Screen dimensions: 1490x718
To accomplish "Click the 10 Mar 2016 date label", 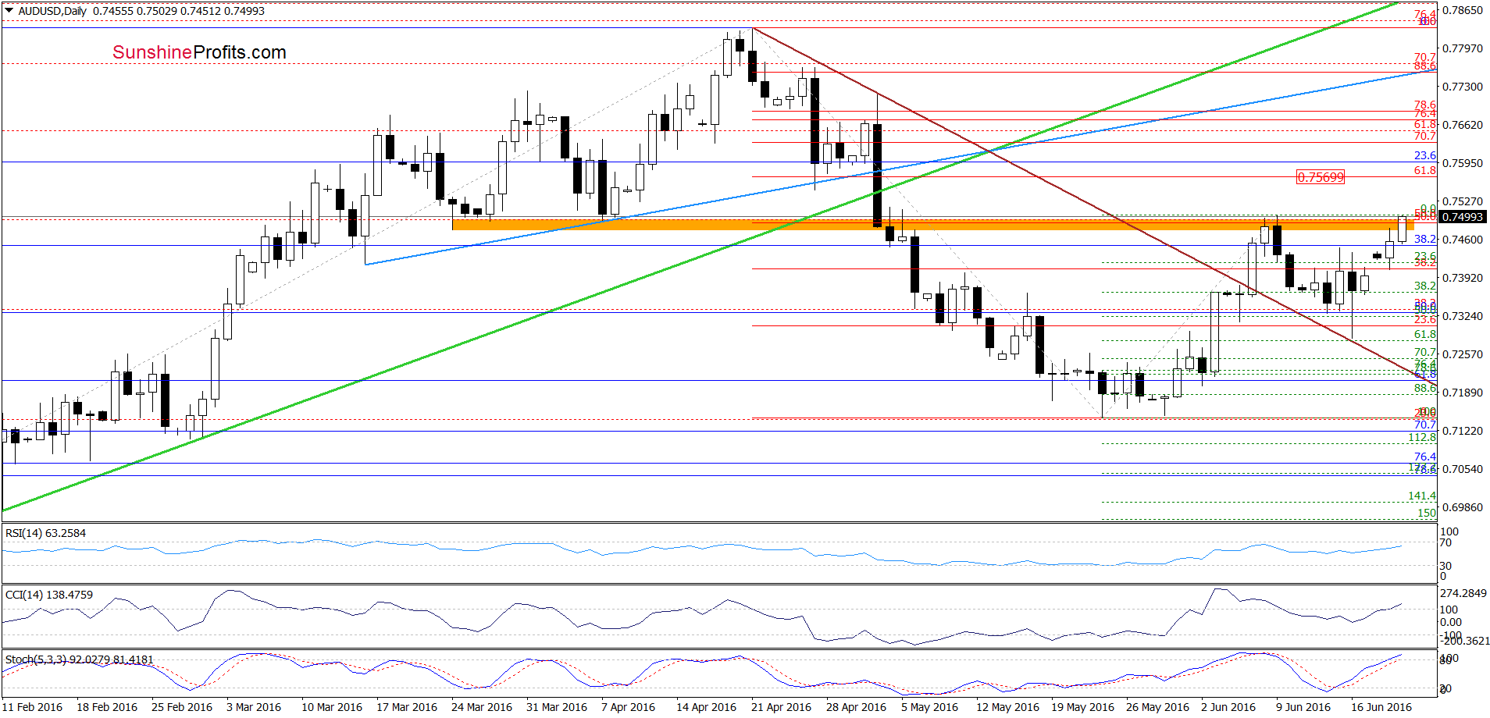I will (x=332, y=707).
